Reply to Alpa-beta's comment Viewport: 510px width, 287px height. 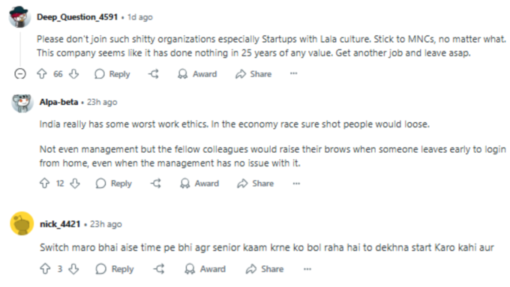[114, 184]
